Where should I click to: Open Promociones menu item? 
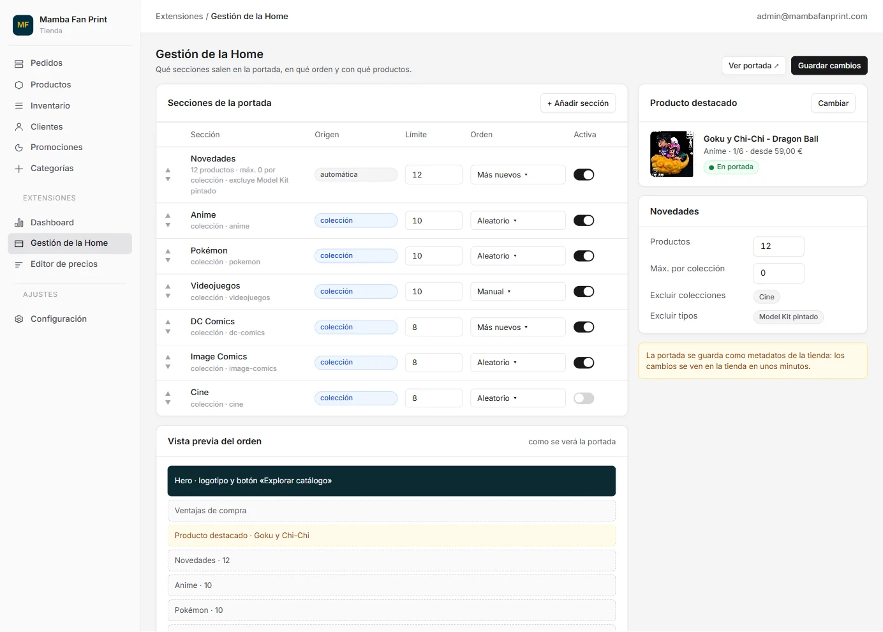point(70,147)
